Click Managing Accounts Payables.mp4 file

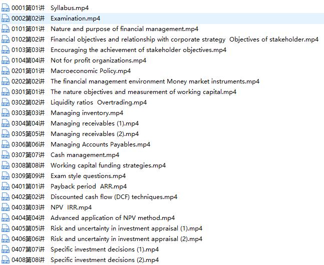[100, 144]
